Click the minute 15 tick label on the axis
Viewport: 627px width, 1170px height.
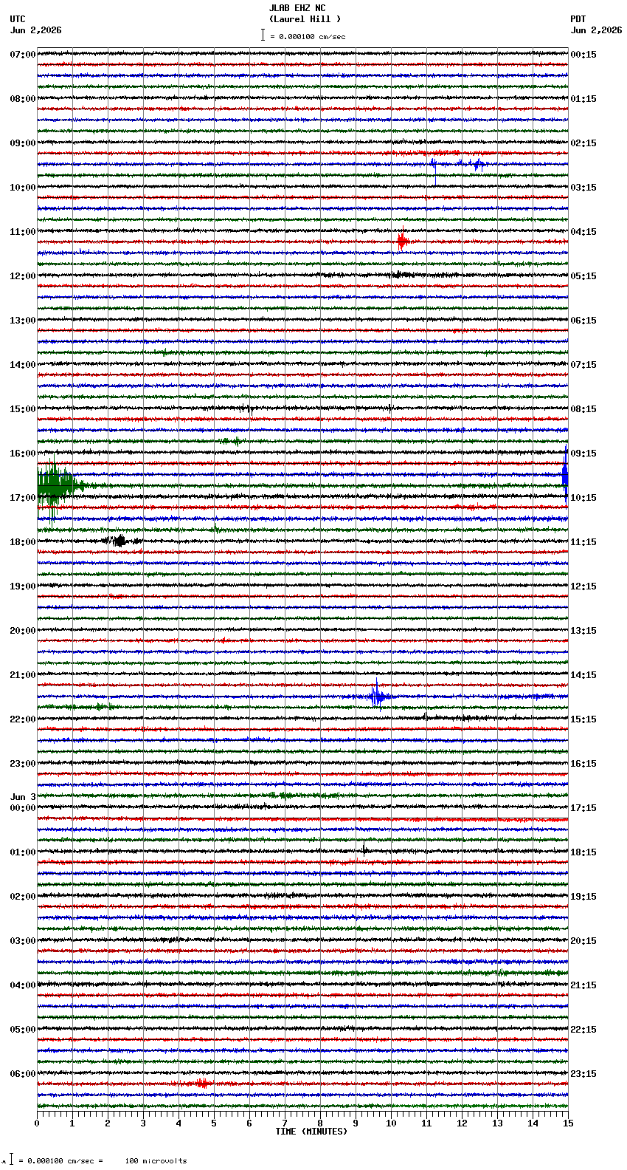568,1123
